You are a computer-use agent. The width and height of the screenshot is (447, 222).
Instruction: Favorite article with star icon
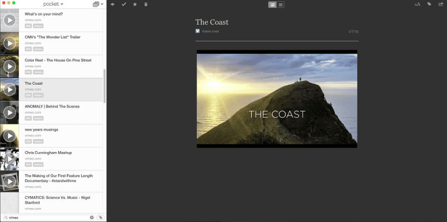[135, 4]
